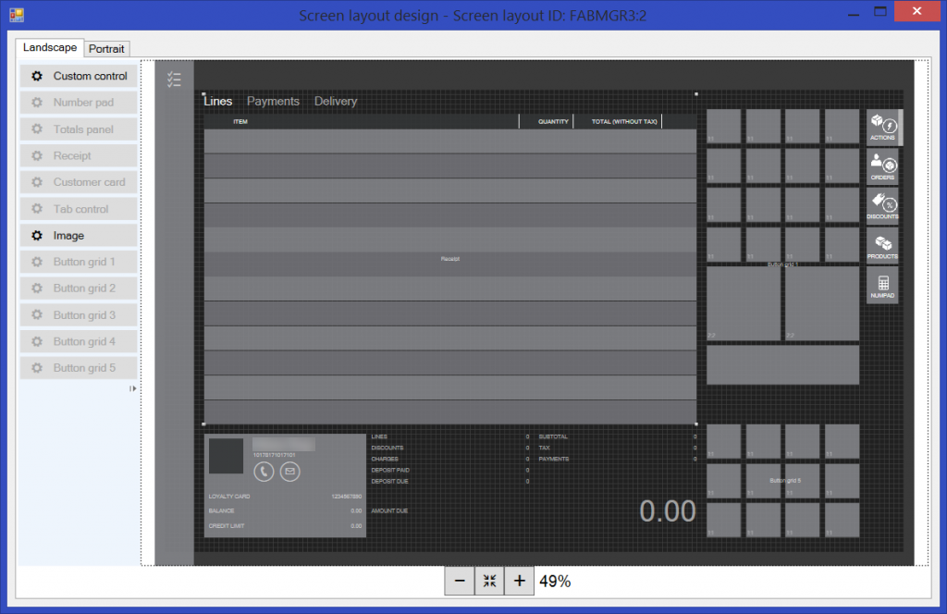Screen dimensions: 947x614
Task: Open the Payments tab in the layout preview
Action: tap(271, 101)
